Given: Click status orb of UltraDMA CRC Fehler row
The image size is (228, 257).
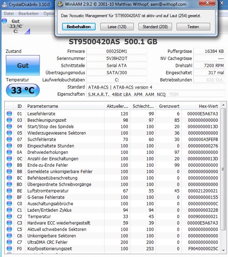Looking at the screenshot, I should [x=9, y=242].
